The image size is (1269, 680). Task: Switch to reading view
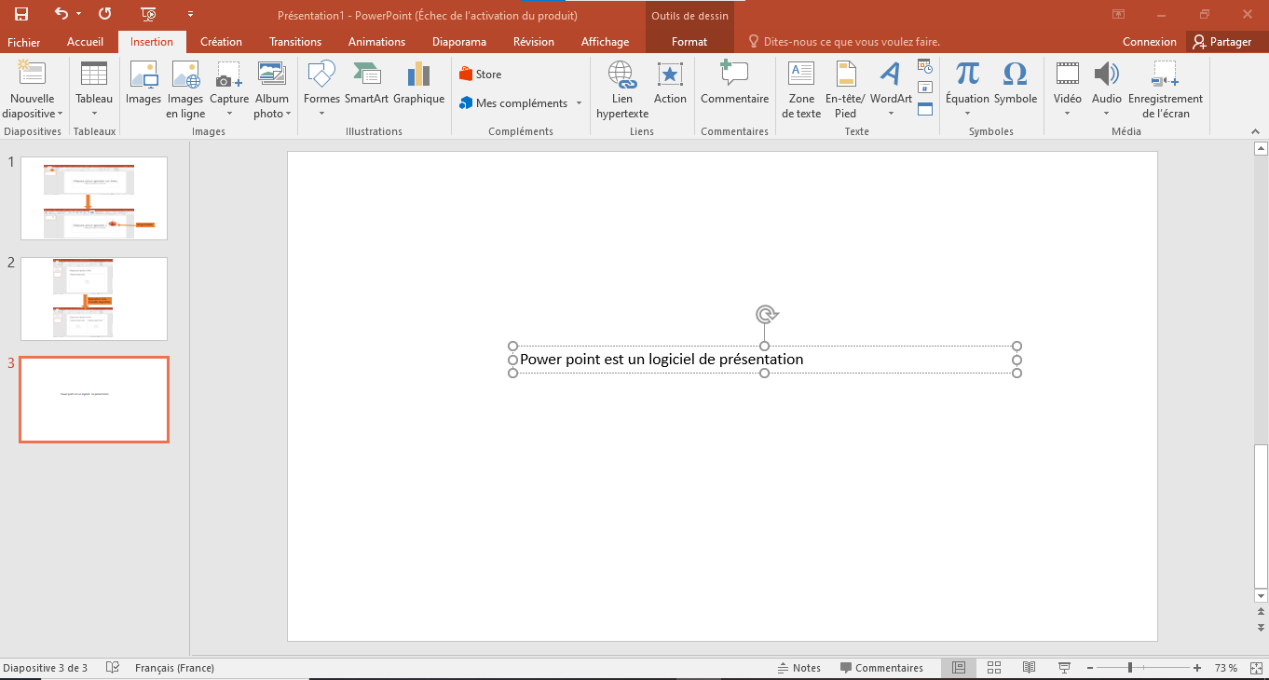click(x=1029, y=668)
